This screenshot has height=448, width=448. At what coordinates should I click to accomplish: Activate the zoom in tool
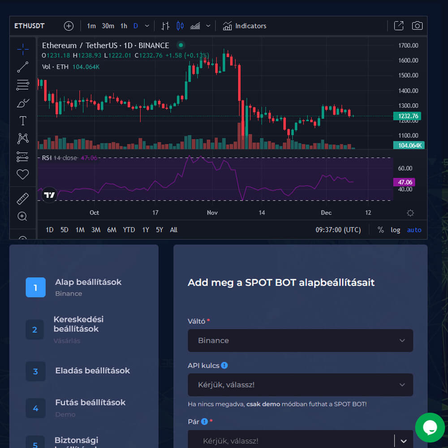coord(22,216)
